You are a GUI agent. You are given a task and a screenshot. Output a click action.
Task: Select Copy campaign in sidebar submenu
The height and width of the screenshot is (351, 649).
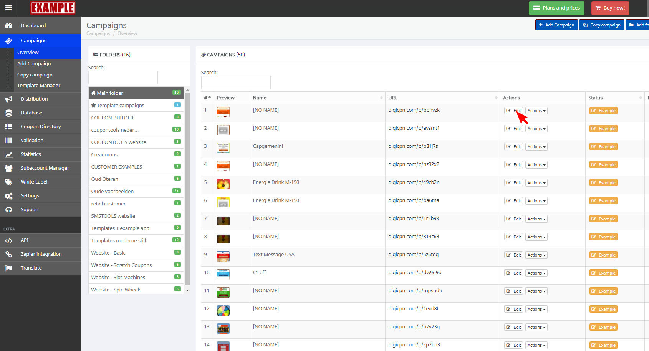click(35, 75)
